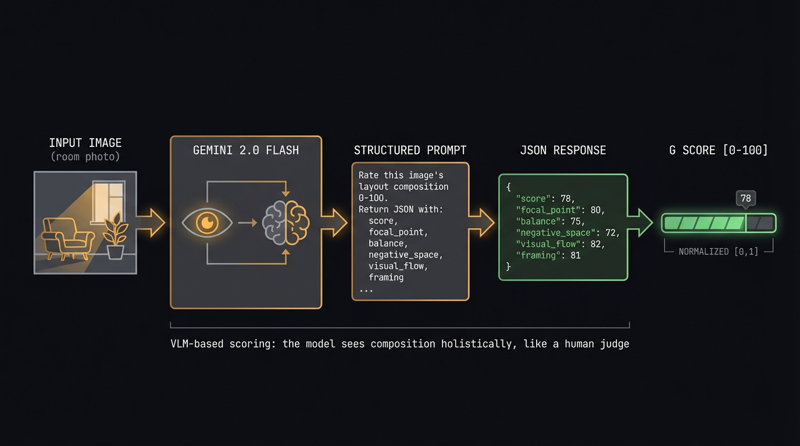Click the VLM-based scoring caption text
This screenshot has width=800, height=446.
point(400,344)
